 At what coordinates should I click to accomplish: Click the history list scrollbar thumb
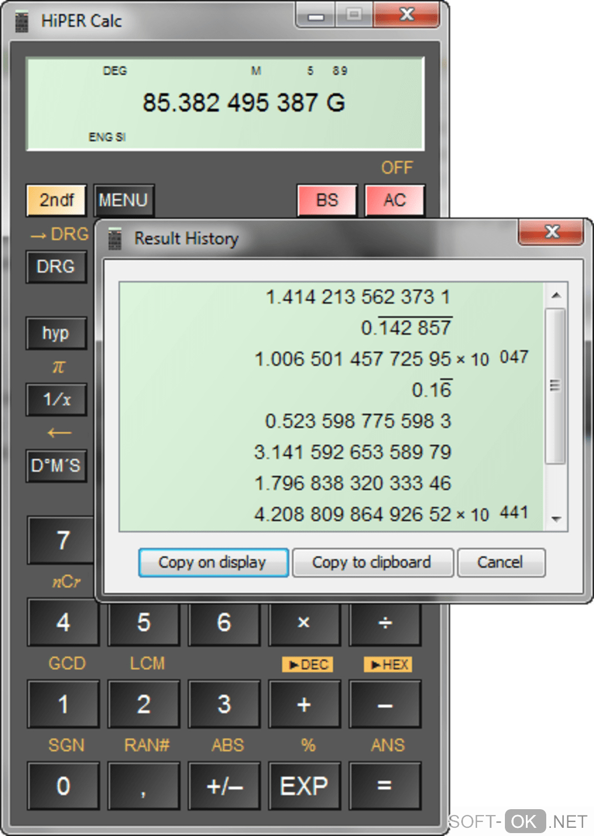pos(556,386)
